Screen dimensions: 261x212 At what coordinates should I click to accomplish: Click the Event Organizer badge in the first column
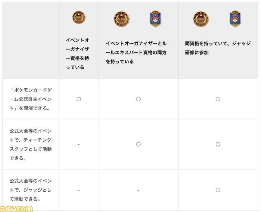[x=79, y=17]
